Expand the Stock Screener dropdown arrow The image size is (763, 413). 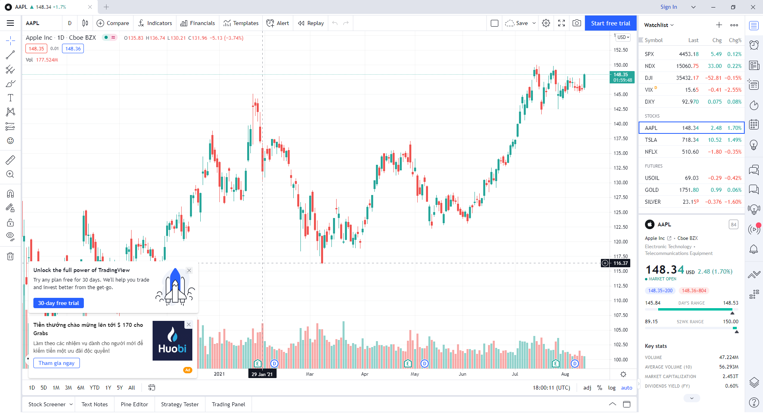[x=71, y=404]
